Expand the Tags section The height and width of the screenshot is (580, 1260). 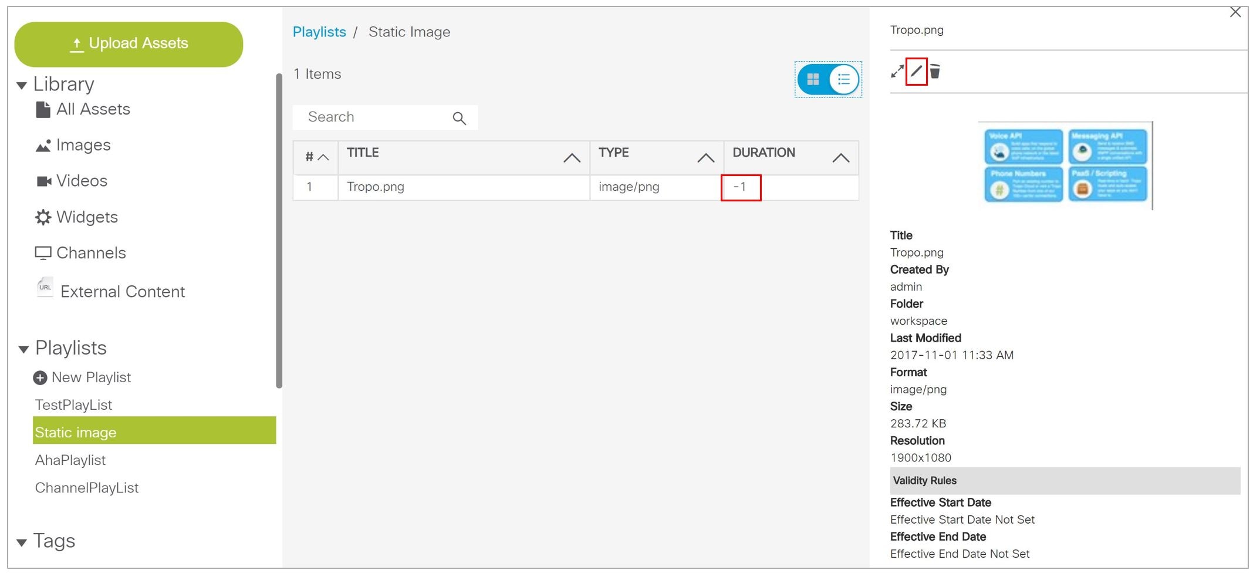[22, 541]
